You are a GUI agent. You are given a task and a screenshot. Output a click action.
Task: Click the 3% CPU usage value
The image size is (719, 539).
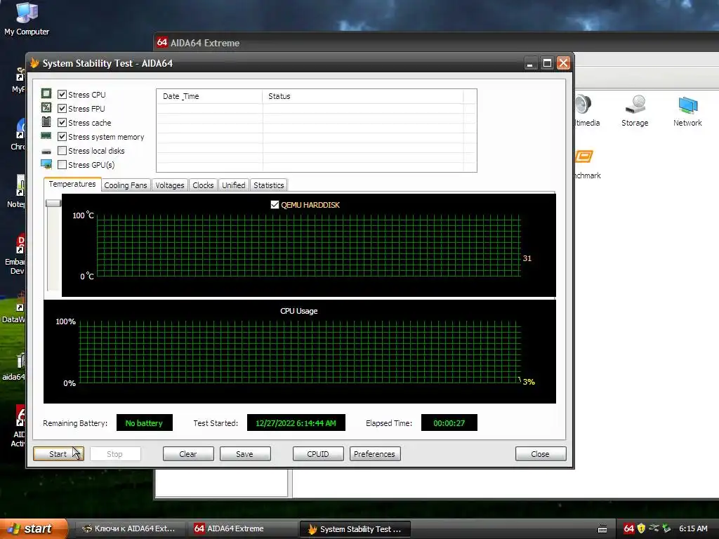[x=529, y=381]
